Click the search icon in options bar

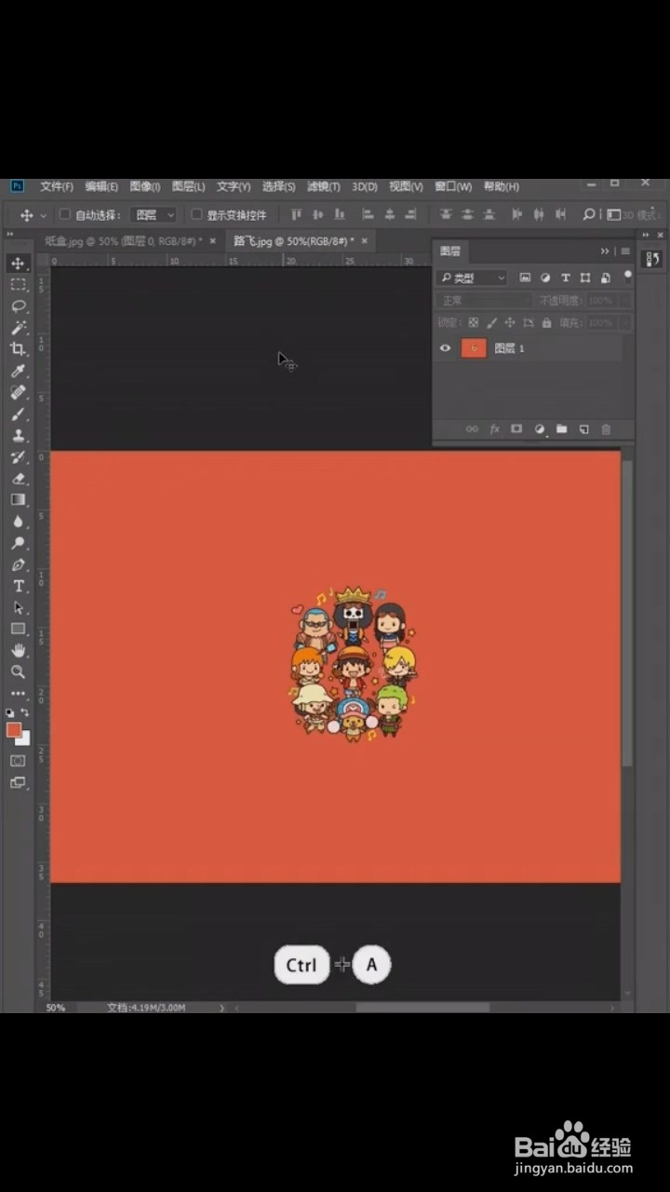coord(589,214)
